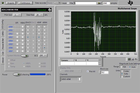Click the Acquire button

(11, 3)
